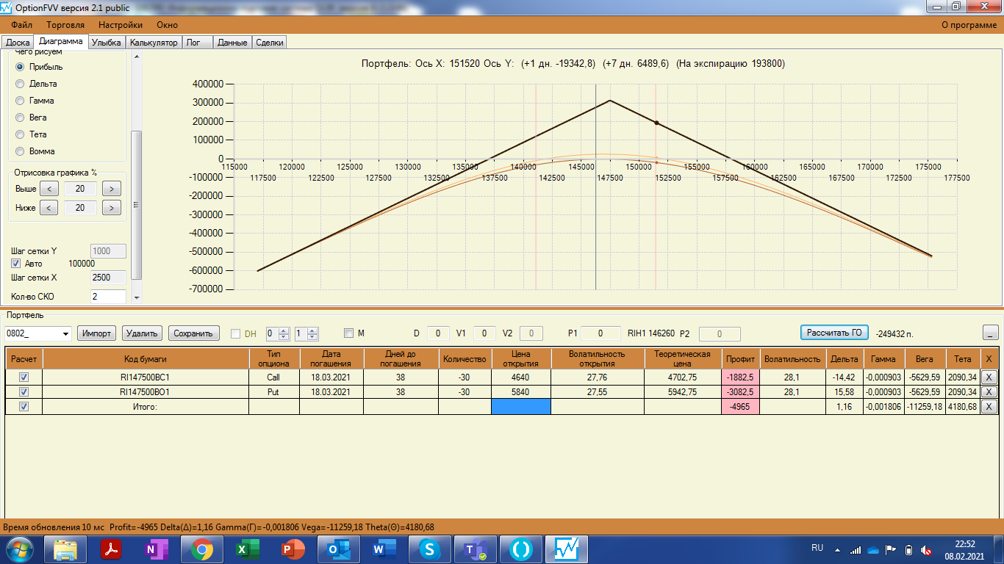
Task: Toggle the Авто grid step checkbox
Action: (x=16, y=264)
